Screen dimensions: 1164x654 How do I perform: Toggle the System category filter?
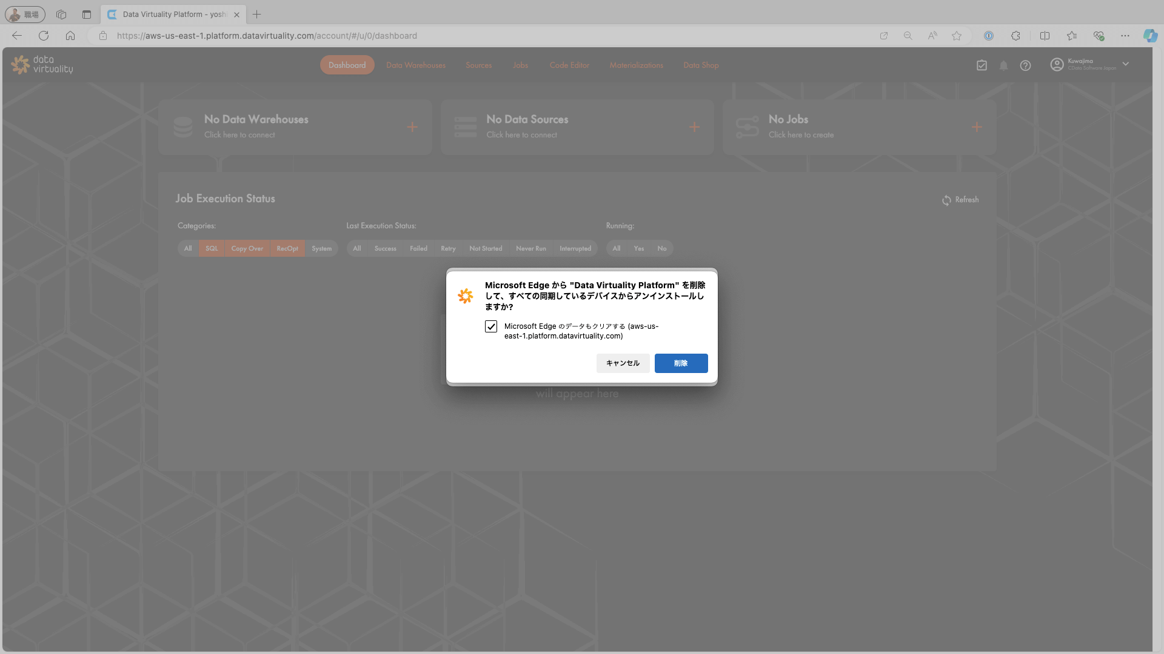(x=321, y=249)
